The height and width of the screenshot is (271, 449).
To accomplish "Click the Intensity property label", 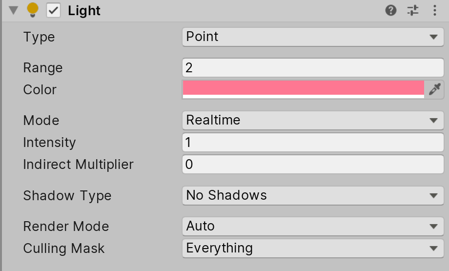I will [49, 143].
